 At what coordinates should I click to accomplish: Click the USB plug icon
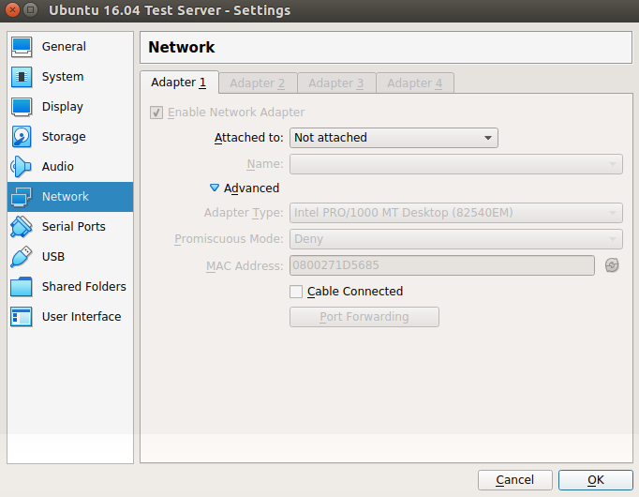(x=22, y=256)
